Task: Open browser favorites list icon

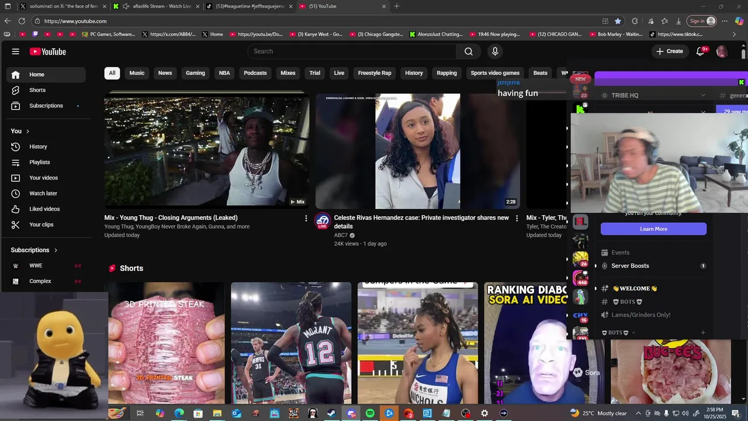Action: tap(664, 21)
